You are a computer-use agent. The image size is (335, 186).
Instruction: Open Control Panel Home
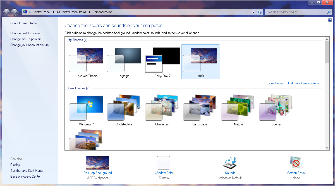coord(23,23)
